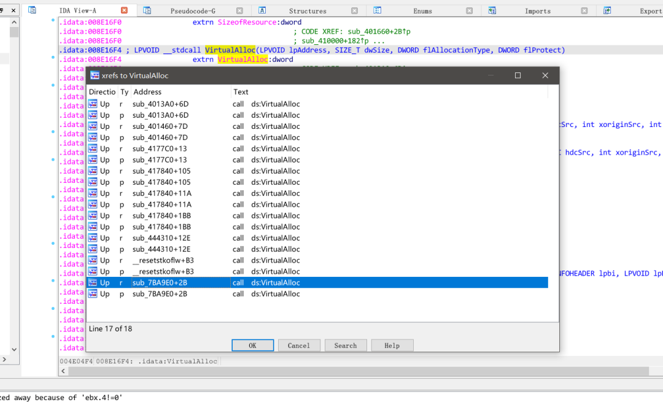
Task: Select the r xref row sub_444310+12E
Action: (317, 238)
